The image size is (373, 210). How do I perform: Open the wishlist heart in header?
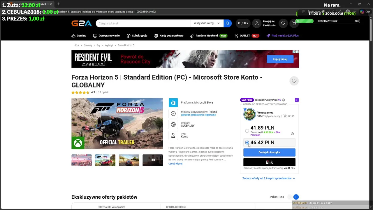pyautogui.click(x=283, y=23)
